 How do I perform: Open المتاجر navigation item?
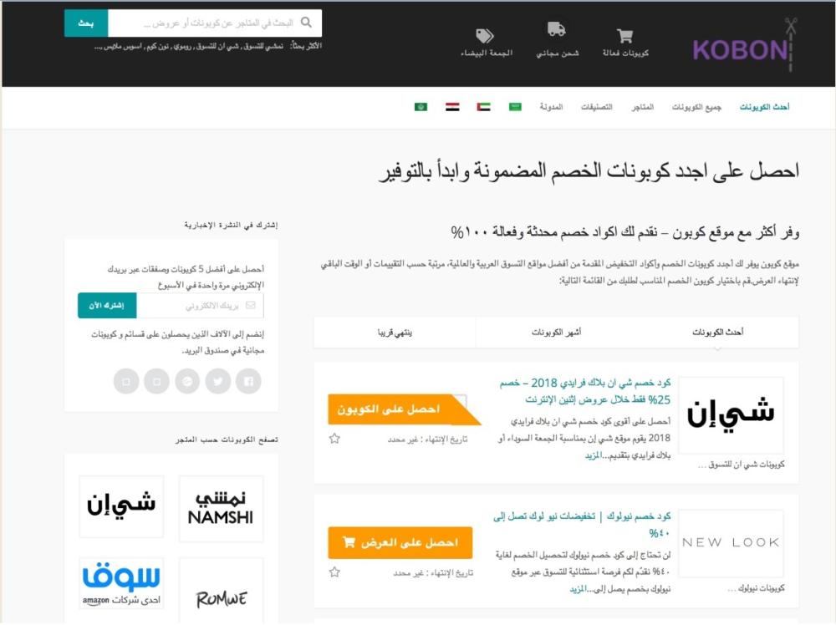click(x=642, y=107)
